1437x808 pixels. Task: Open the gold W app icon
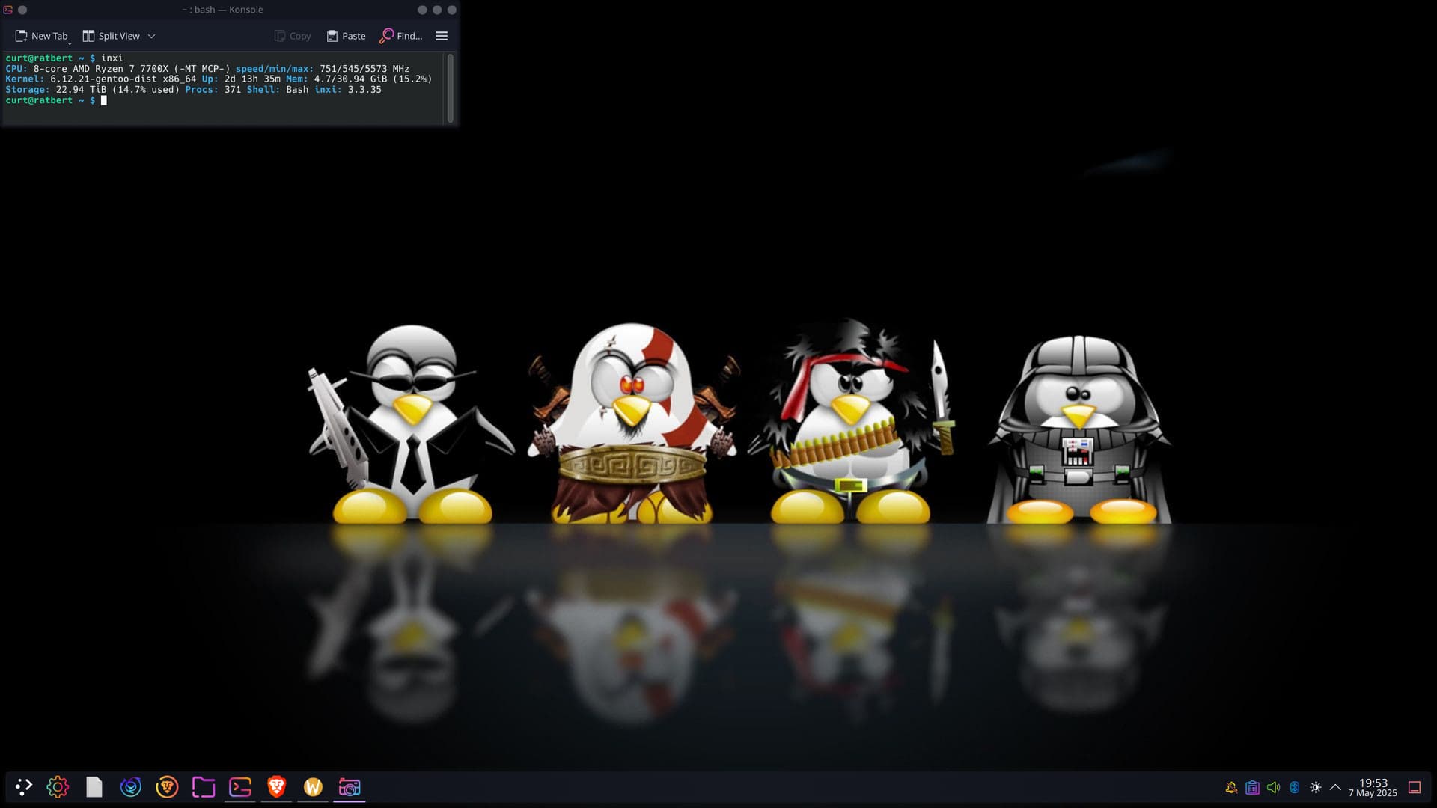point(313,787)
